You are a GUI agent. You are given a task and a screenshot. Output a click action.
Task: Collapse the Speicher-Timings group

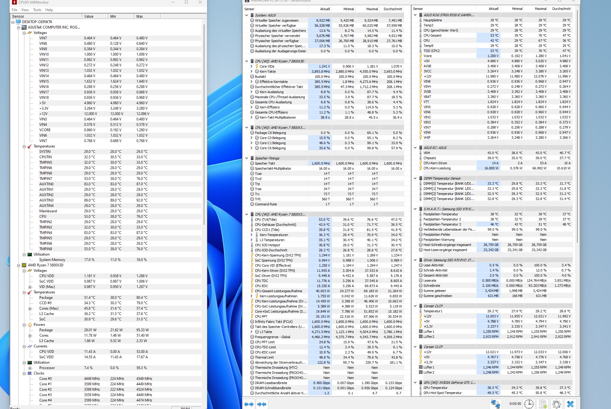coord(246,158)
